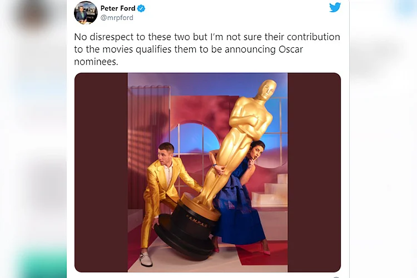417x278 pixels.
Task: Open the @mrpford handle link
Action: tap(117, 18)
